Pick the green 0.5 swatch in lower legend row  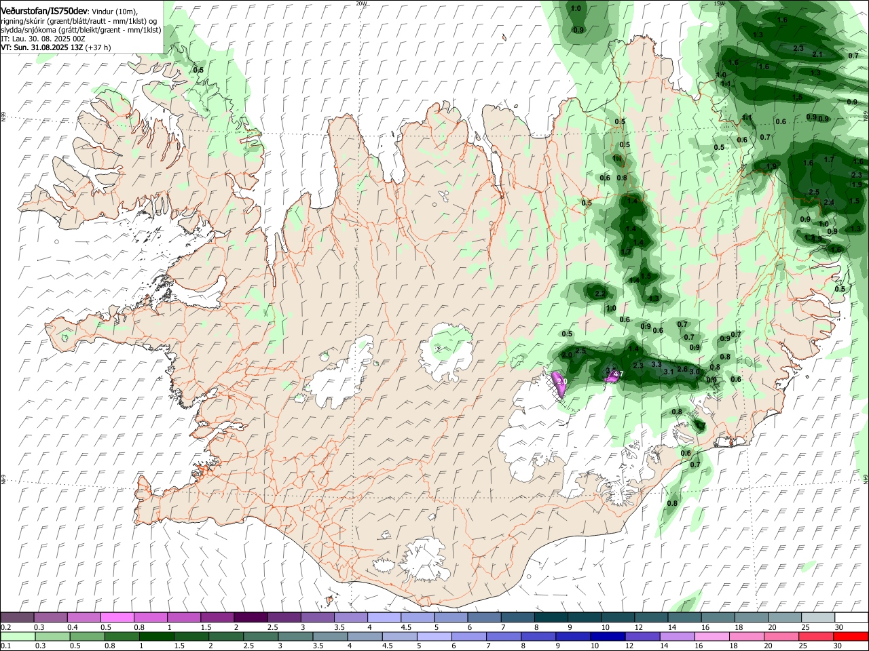pyautogui.click(x=87, y=636)
